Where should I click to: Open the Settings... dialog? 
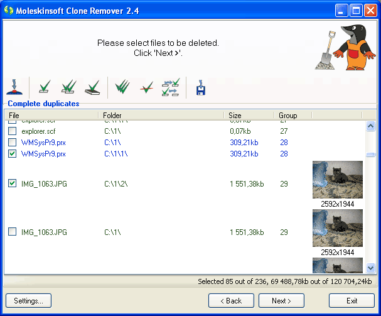click(x=28, y=301)
